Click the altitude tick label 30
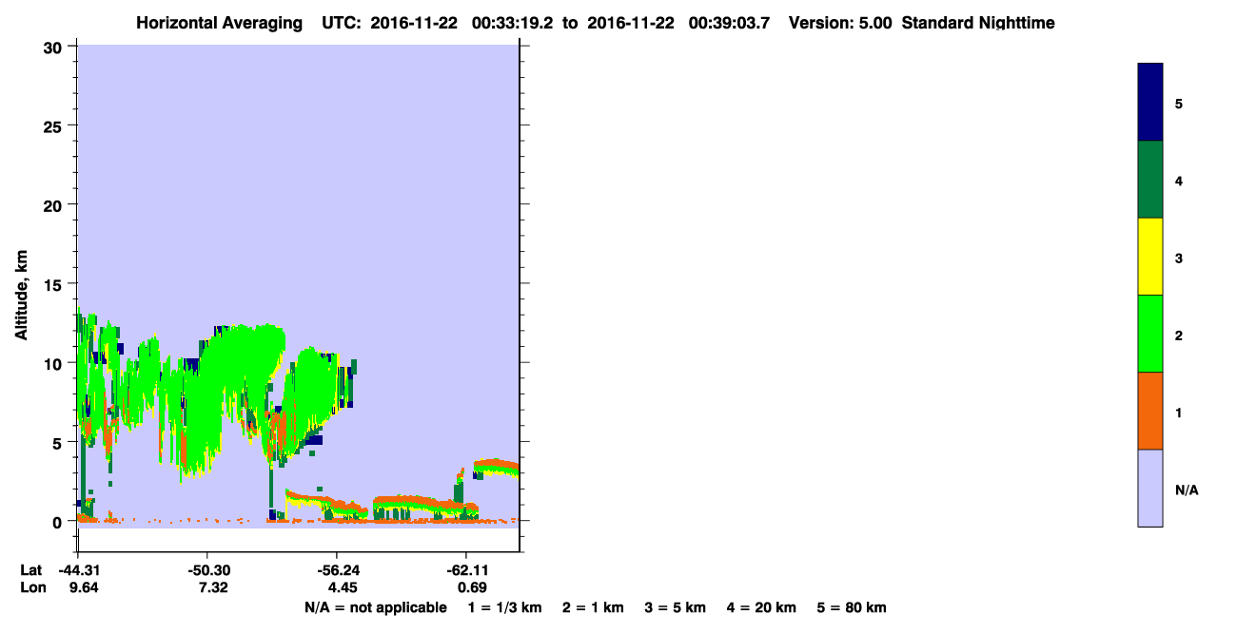 click(55, 47)
